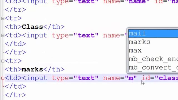Viewport: 178px width, 100px height.
Task: Click the type="text" attribute on the Class input line
Action: pyautogui.click(x=75, y=35)
